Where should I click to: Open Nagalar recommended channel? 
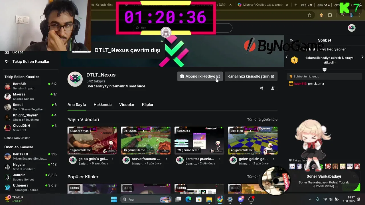point(30,167)
